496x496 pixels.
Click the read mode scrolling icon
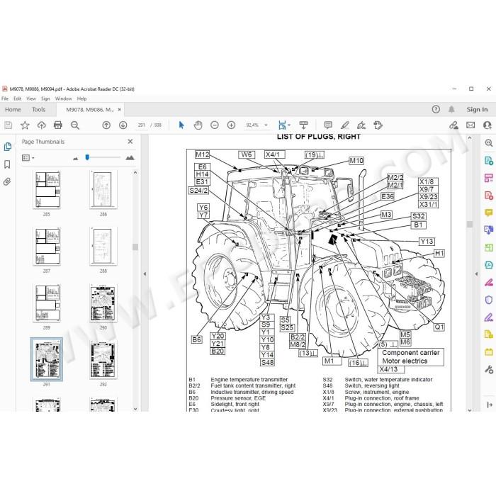pyautogui.click(x=303, y=125)
